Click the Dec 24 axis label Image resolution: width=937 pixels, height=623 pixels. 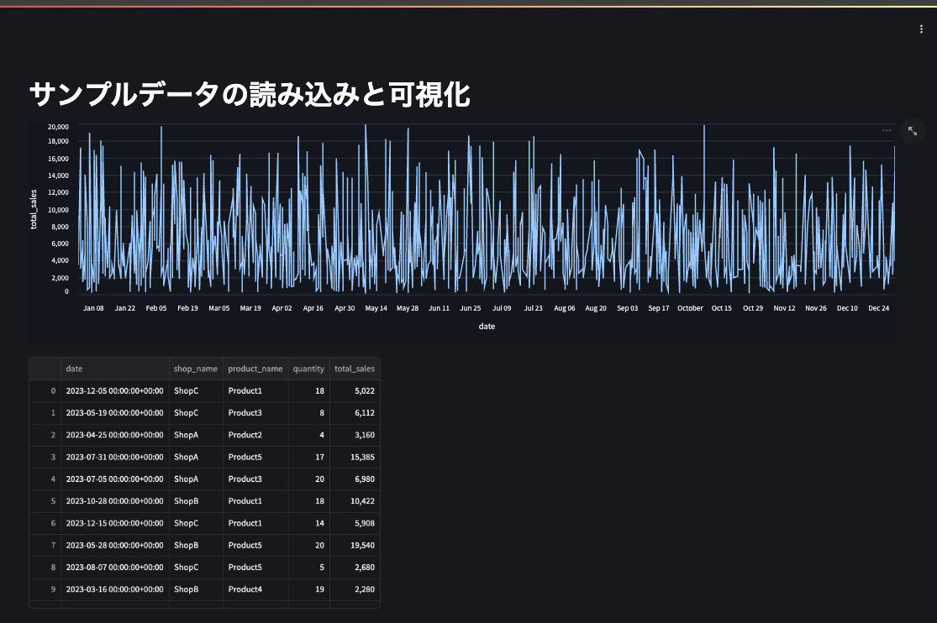click(877, 308)
